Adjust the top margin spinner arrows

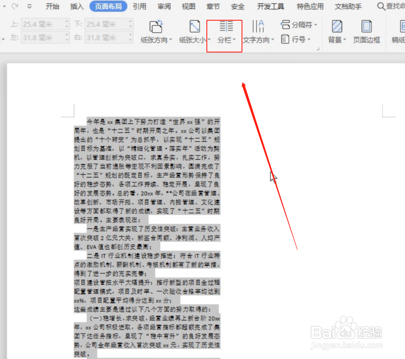pyautogui.click(x=67, y=24)
